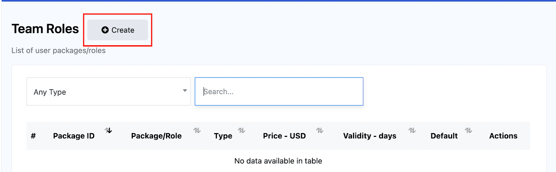Toggle sort icon for the Type column
This screenshot has width=556, height=172.
click(242, 131)
